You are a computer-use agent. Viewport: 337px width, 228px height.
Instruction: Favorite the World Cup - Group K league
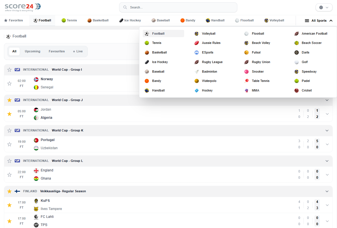(10, 130)
